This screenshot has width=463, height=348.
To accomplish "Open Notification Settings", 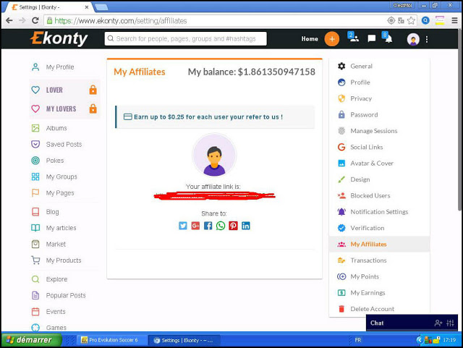I will pyautogui.click(x=379, y=212).
